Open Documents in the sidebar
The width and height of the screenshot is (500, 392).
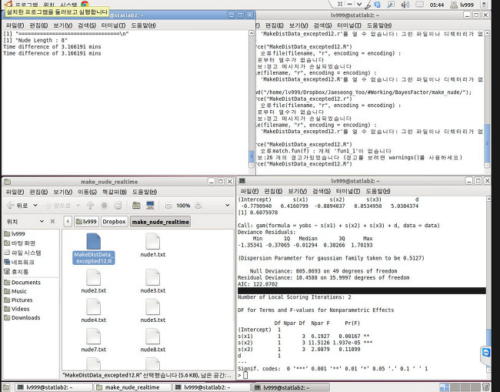(x=22, y=282)
